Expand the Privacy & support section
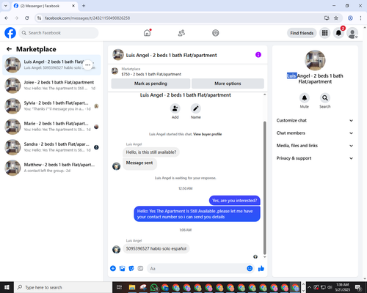 (315, 158)
